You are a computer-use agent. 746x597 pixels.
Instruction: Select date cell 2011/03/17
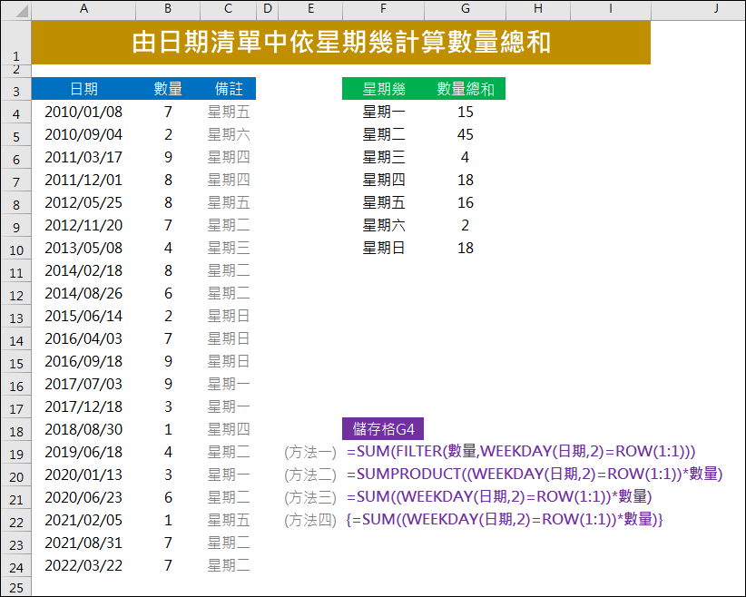[83, 157]
